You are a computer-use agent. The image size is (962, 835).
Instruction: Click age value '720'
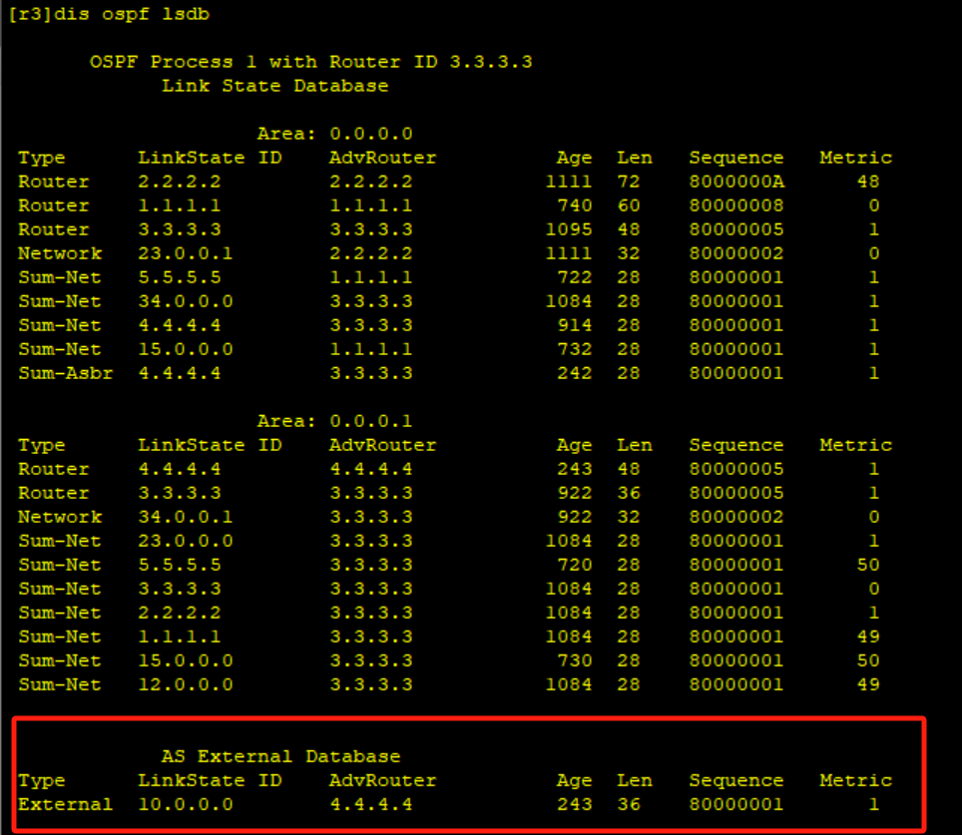click(575, 565)
